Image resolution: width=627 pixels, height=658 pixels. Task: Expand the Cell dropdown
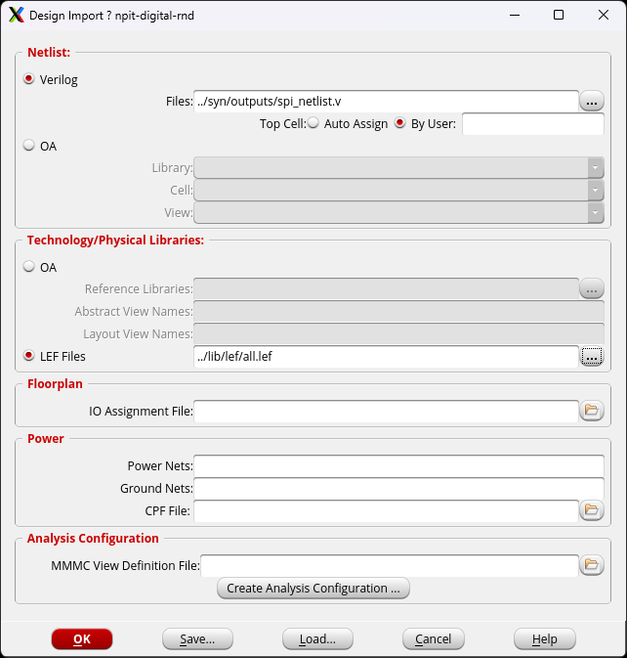595,191
